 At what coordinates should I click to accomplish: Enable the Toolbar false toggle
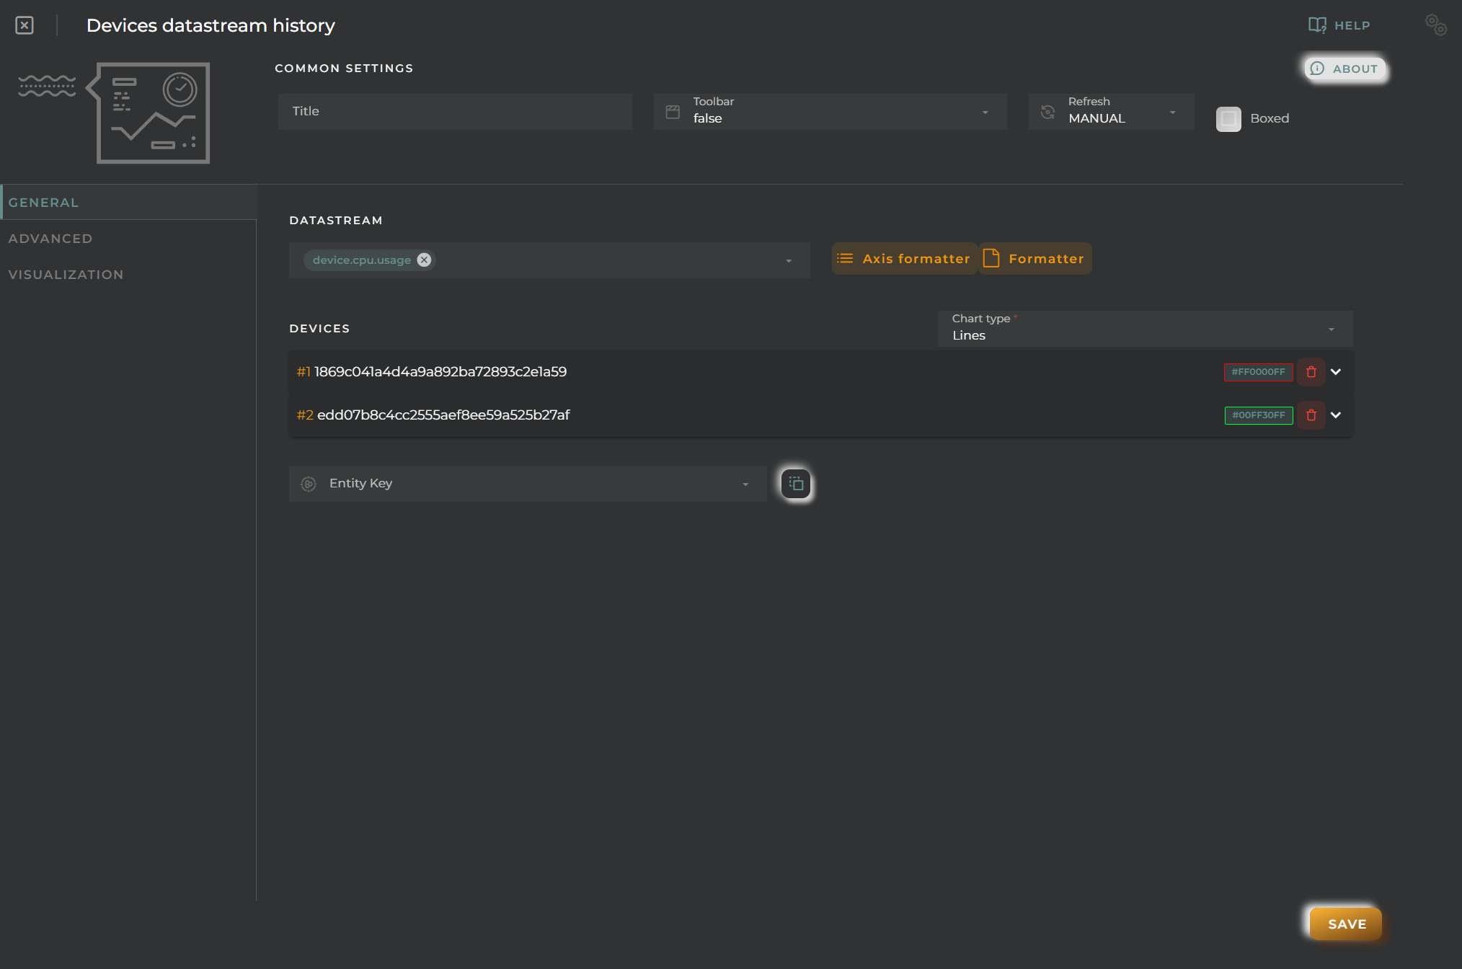tap(828, 110)
